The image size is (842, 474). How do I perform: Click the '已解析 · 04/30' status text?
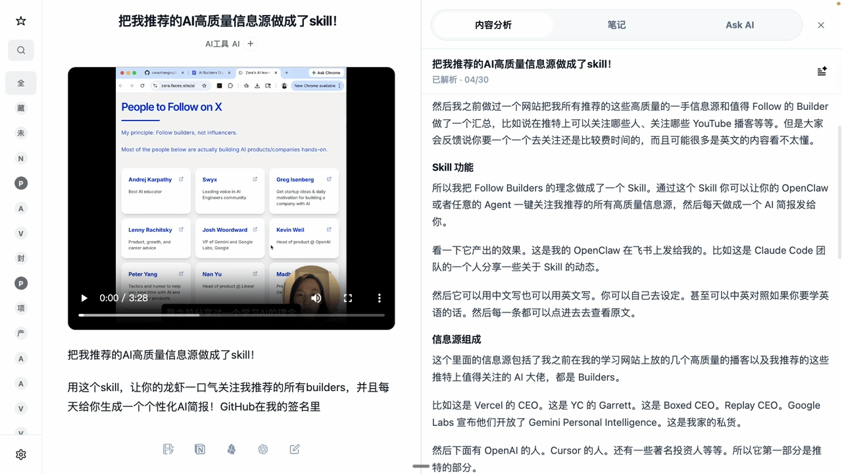pyautogui.click(x=460, y=80)
